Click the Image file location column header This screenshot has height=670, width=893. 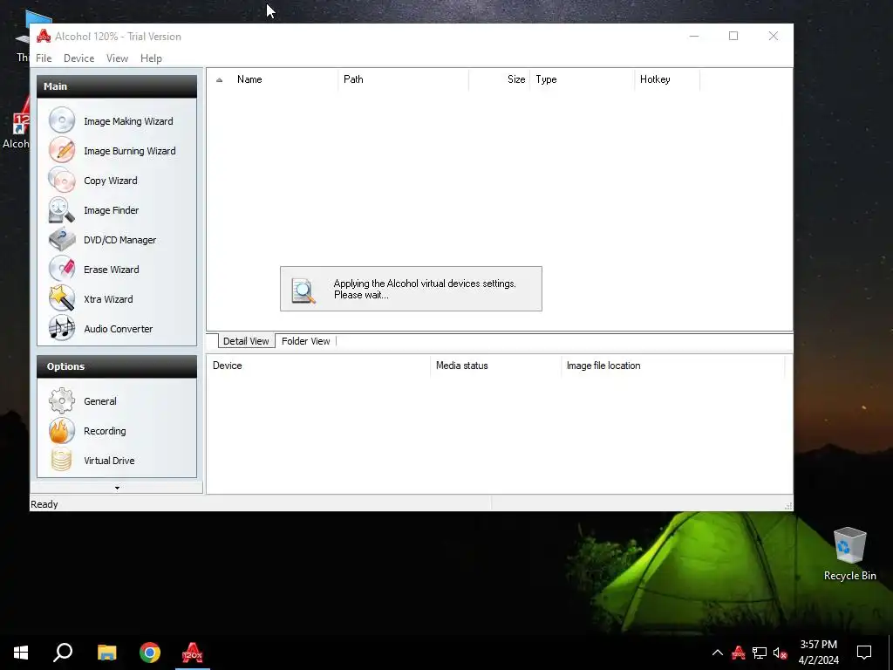[673, 366]
